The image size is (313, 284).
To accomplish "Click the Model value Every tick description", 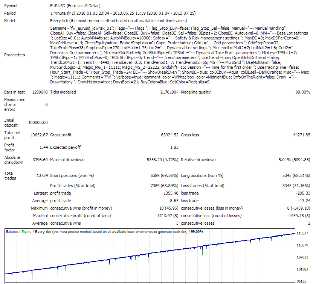I will tap(119, 21).
